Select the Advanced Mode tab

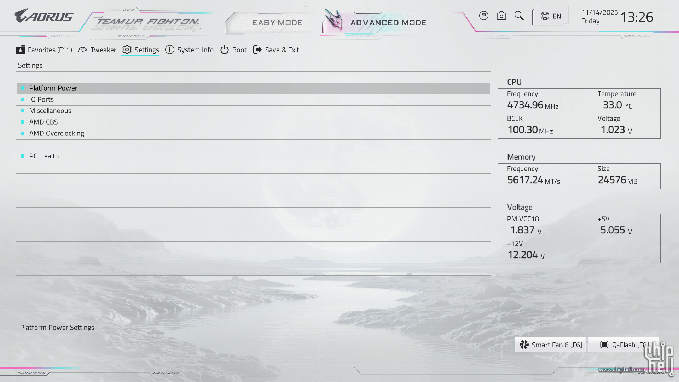tap(388, 23)
